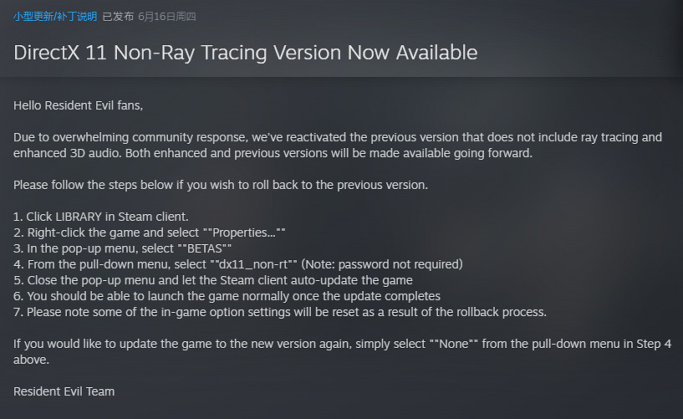The height and width of the screenshot is (419, 683).
Task: Click the "dx11_non-rt" branch name text
Action: (x=255, y=264)
